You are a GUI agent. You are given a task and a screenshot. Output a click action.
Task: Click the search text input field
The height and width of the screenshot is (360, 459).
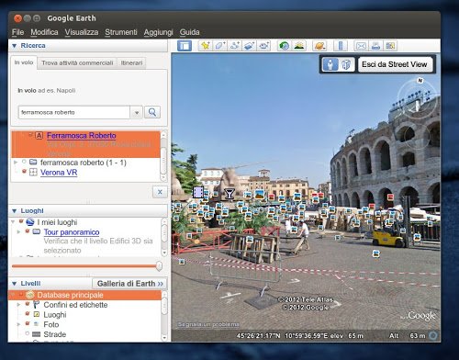click(x=74, y=112)
